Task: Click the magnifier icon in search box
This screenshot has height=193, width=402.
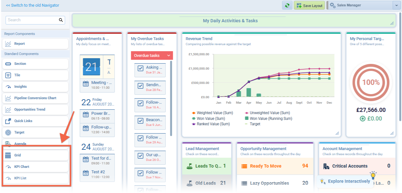Action: (x=61, y=20)
